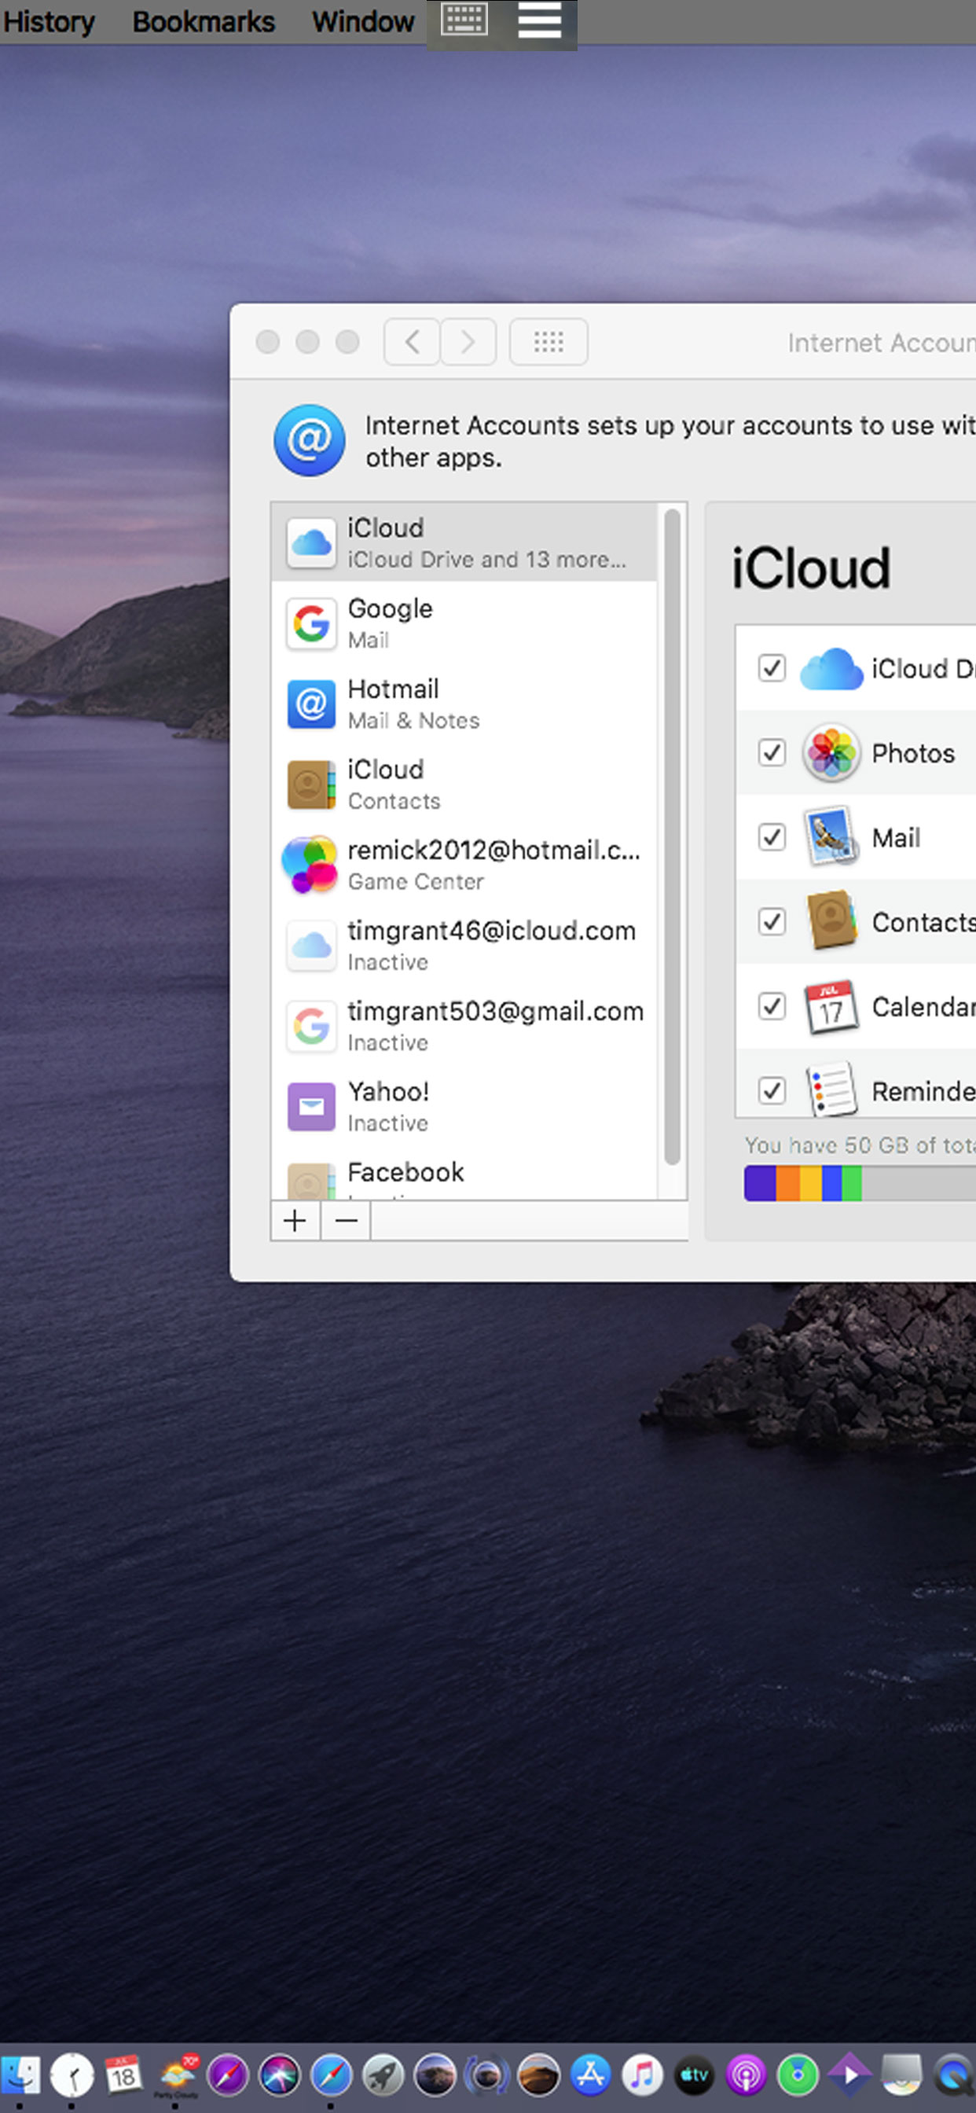
Task: Disable the Calendar sync checkbox
Action: pos(772,1005)
